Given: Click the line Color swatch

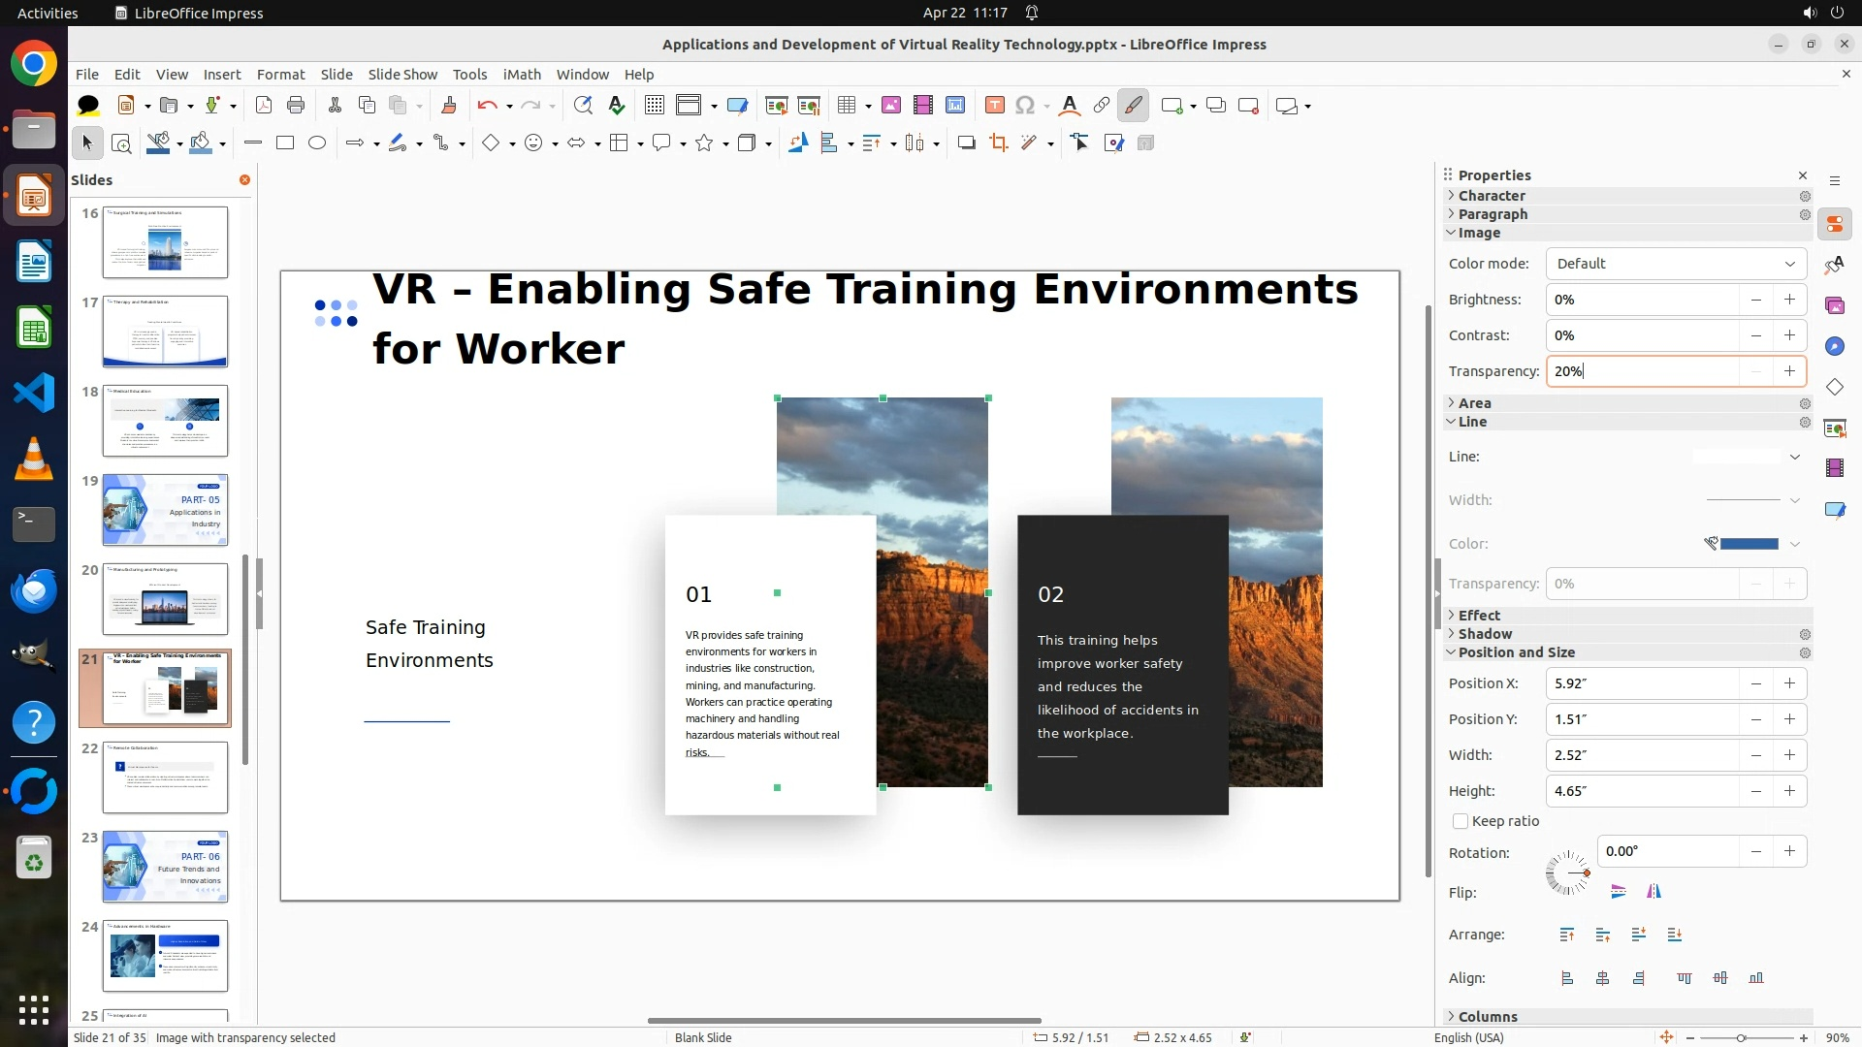Looking at the screenshot, I should pos(1749,544).
